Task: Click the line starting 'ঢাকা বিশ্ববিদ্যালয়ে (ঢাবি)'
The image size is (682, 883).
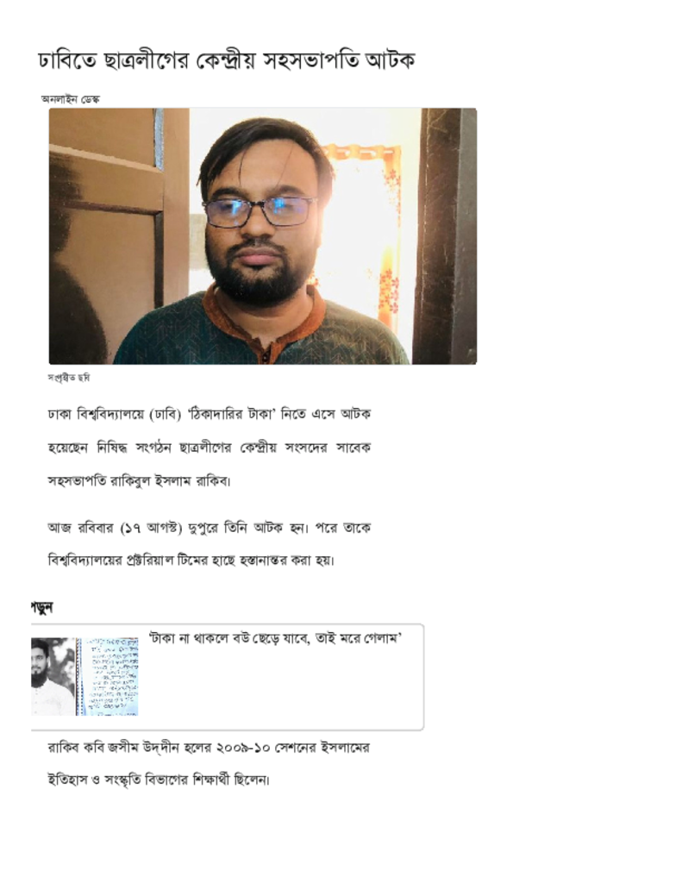Action: (209, 415)
